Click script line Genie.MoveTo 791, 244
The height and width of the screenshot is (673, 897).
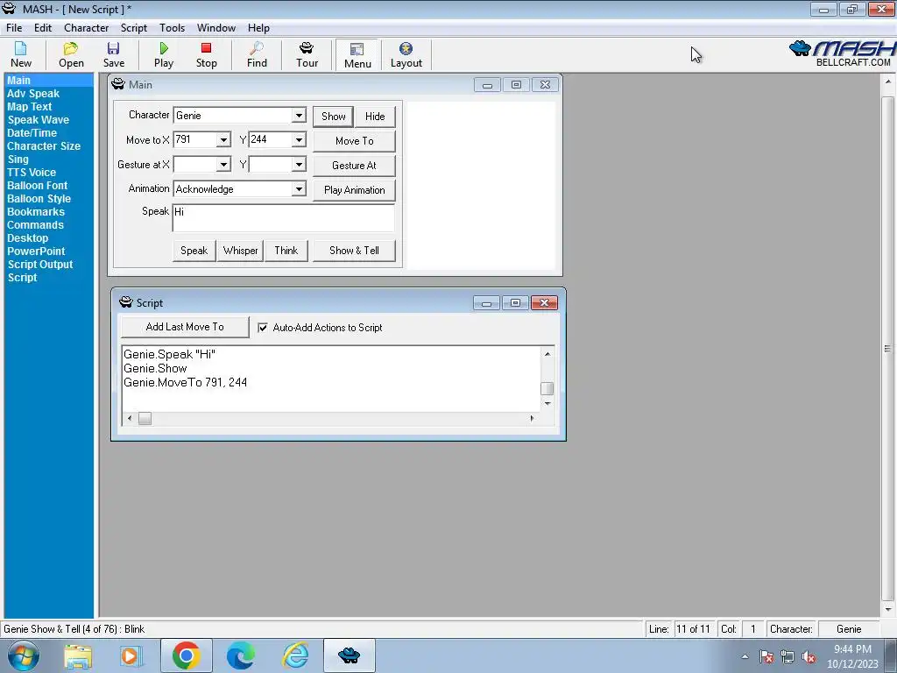click(x=186, y=382)
